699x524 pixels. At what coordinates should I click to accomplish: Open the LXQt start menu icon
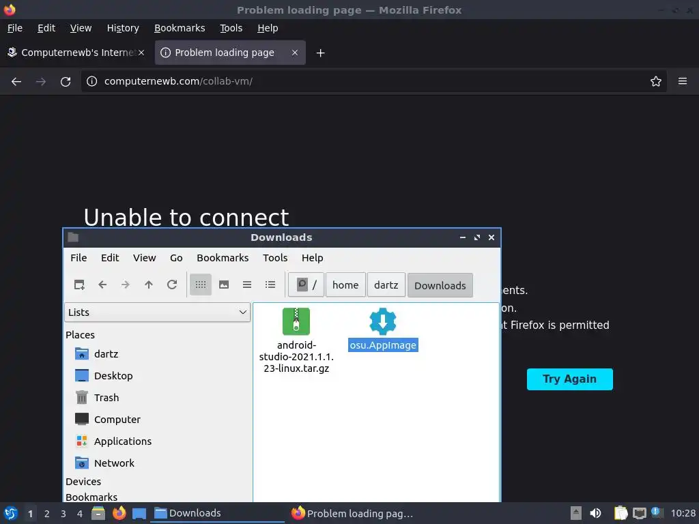(x=11, y=513)
